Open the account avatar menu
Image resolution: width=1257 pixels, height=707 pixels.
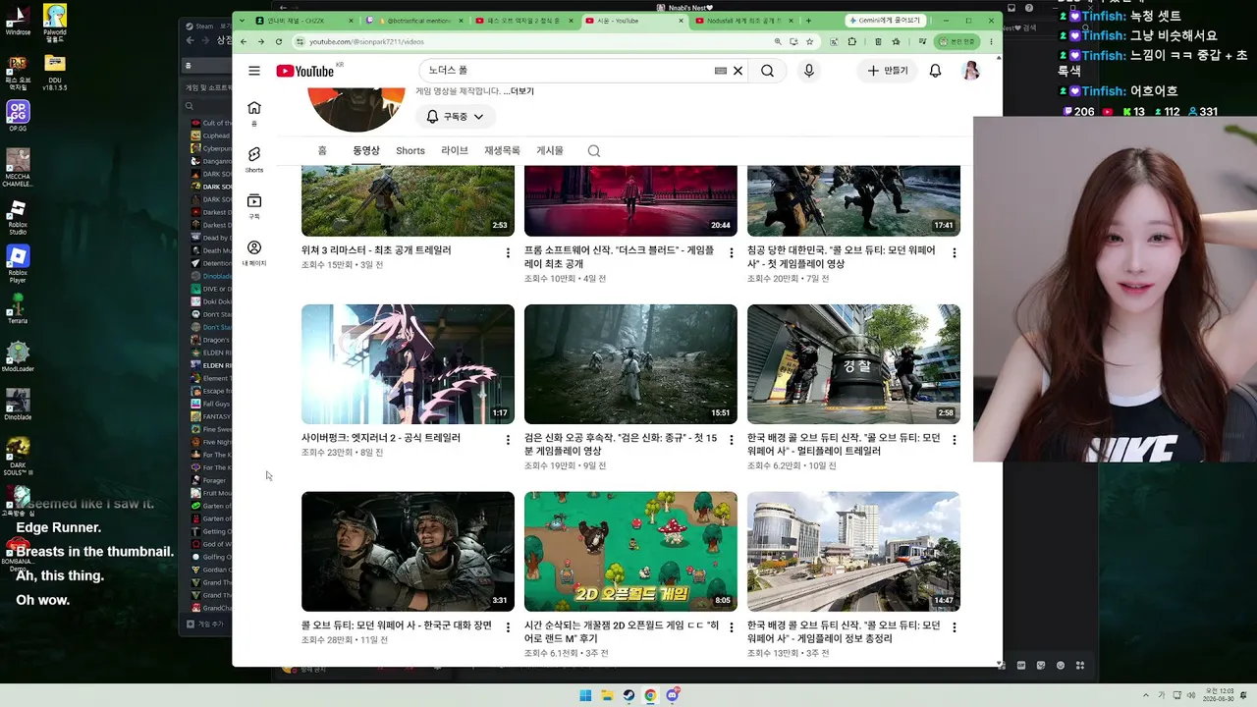pyautogui.click(x=970, y=71)
